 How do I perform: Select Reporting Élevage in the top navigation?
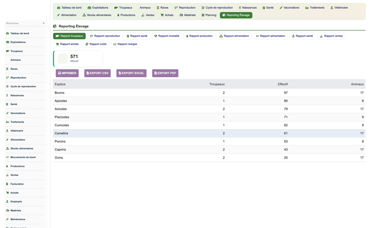[x=236, y=15]
